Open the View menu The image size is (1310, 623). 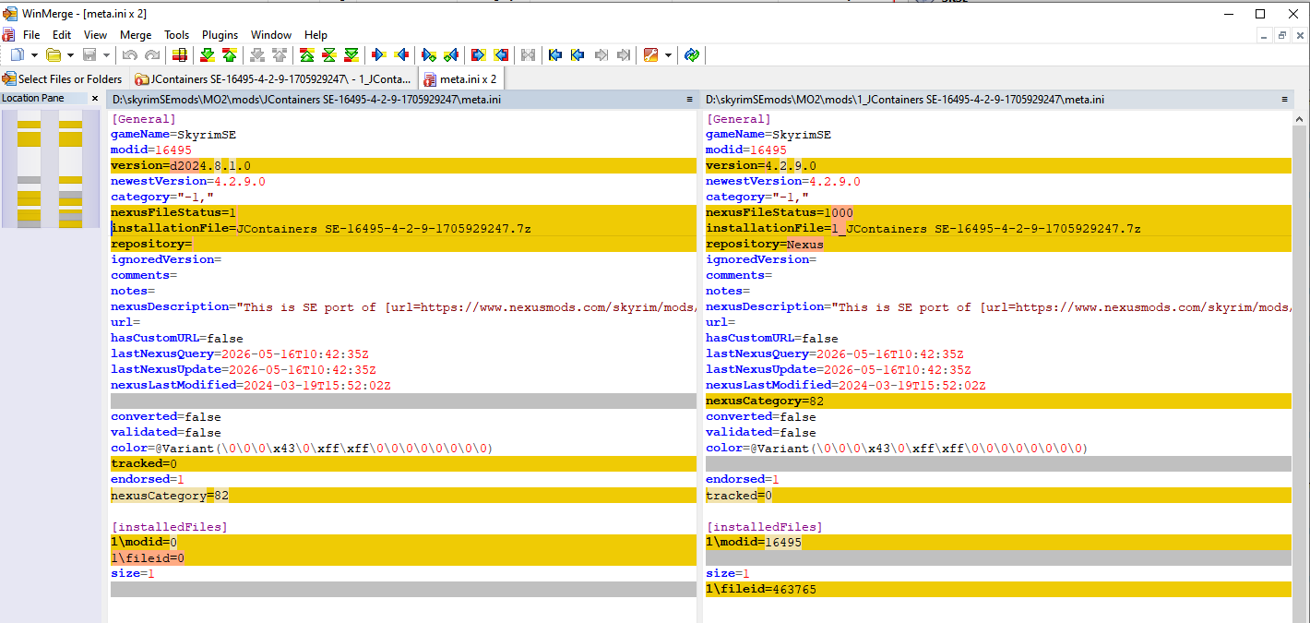click(95, 35)
